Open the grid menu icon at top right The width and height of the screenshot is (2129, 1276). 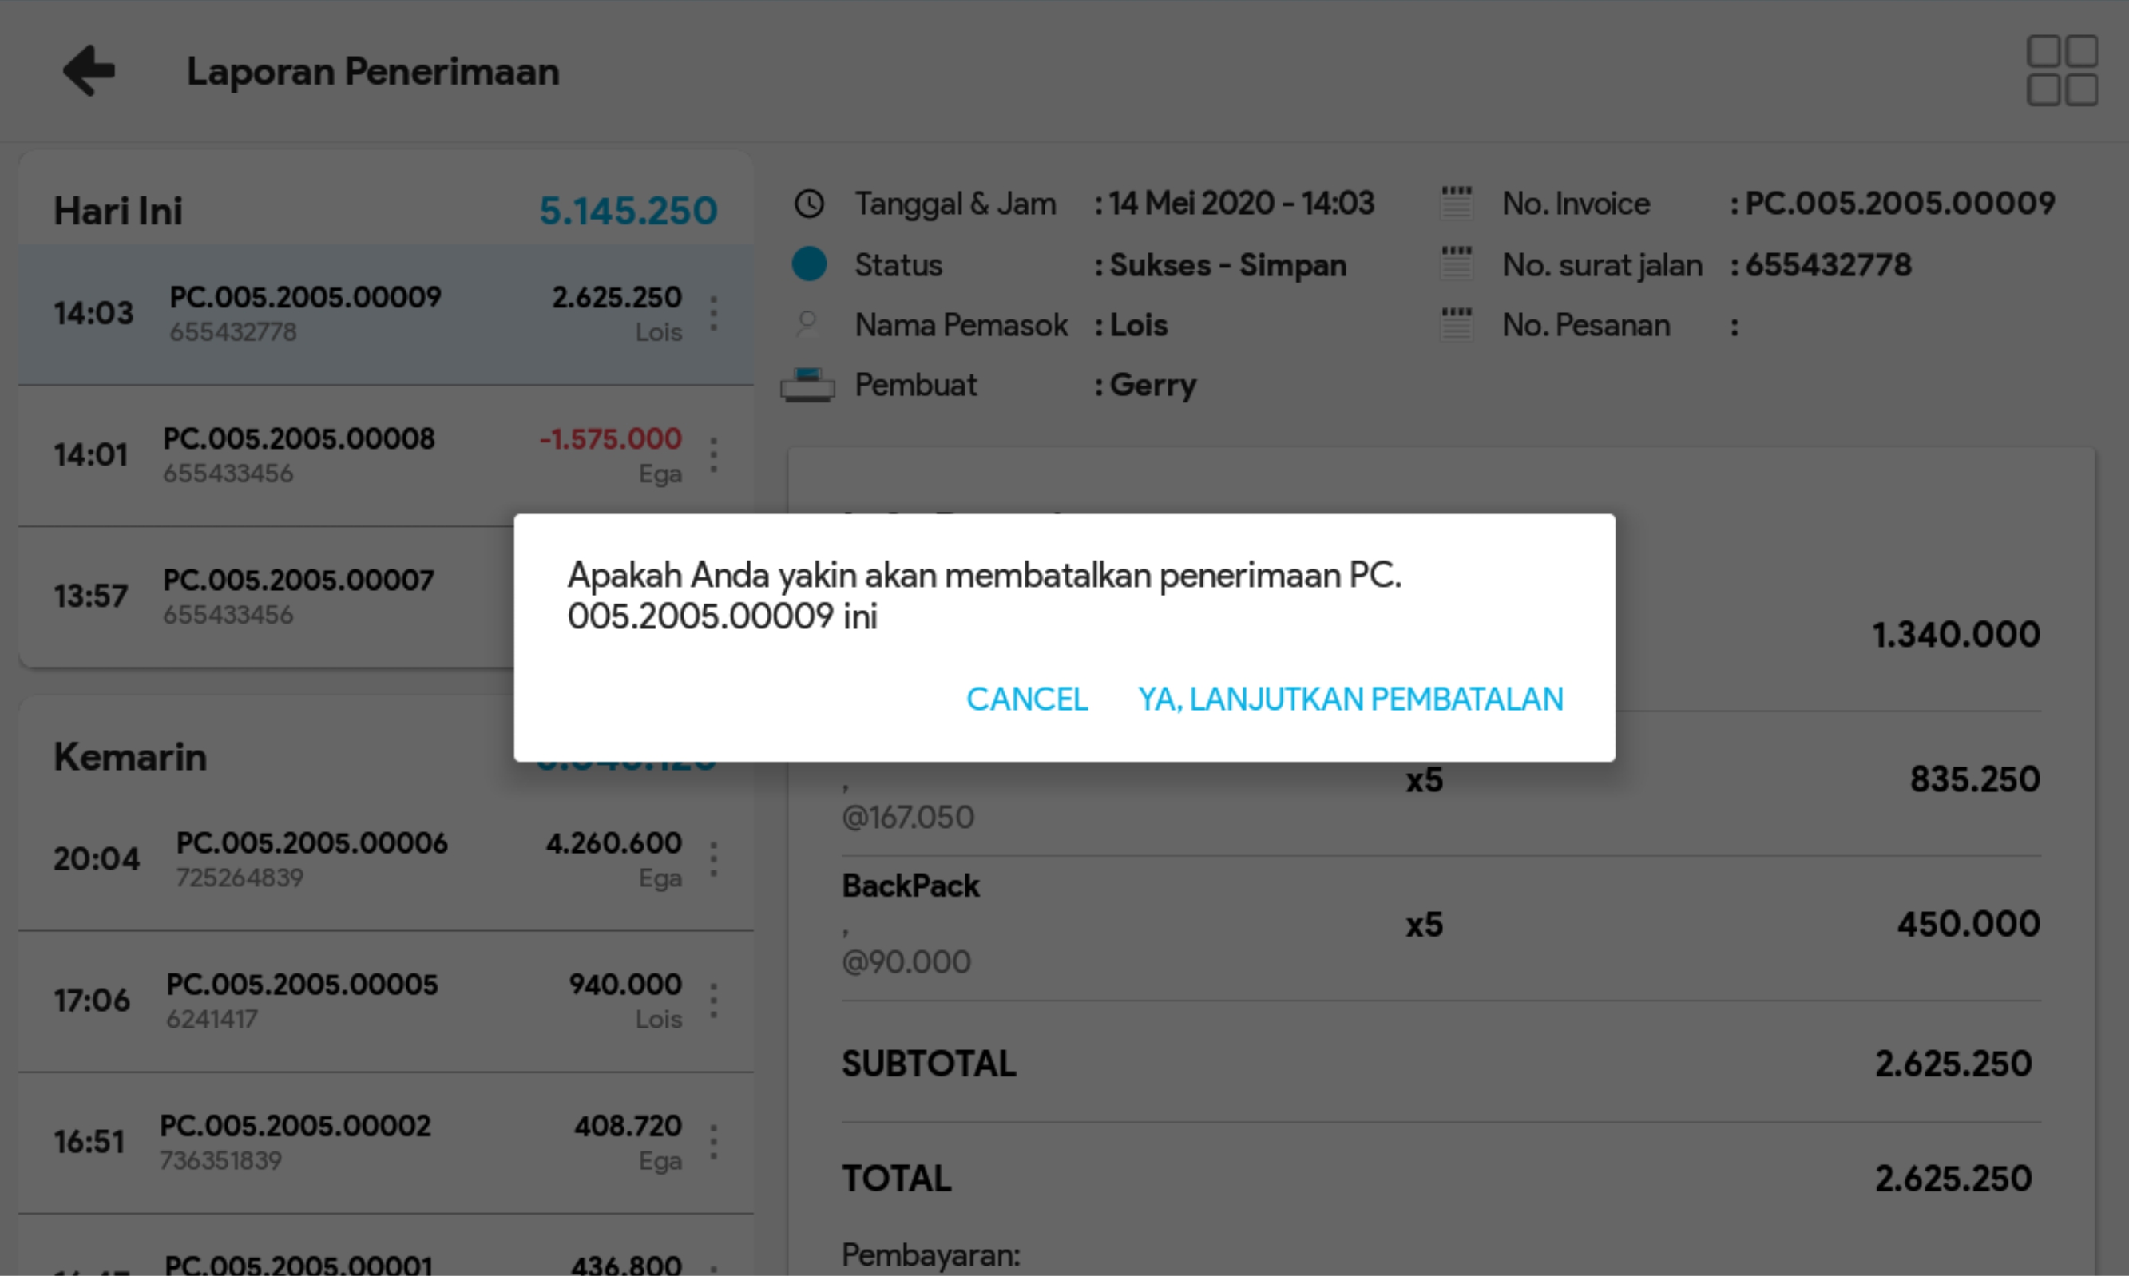[2061, 70]
